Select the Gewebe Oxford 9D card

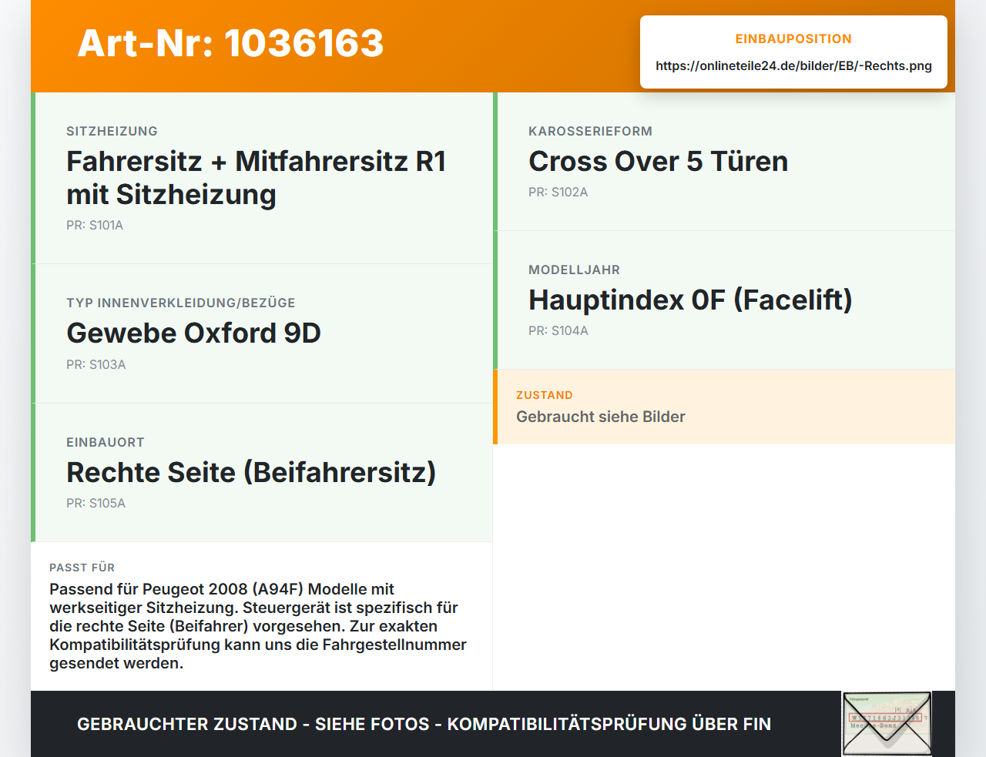click(x=262, y=333)
